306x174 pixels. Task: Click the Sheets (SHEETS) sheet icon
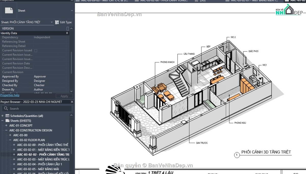(7, 121)
